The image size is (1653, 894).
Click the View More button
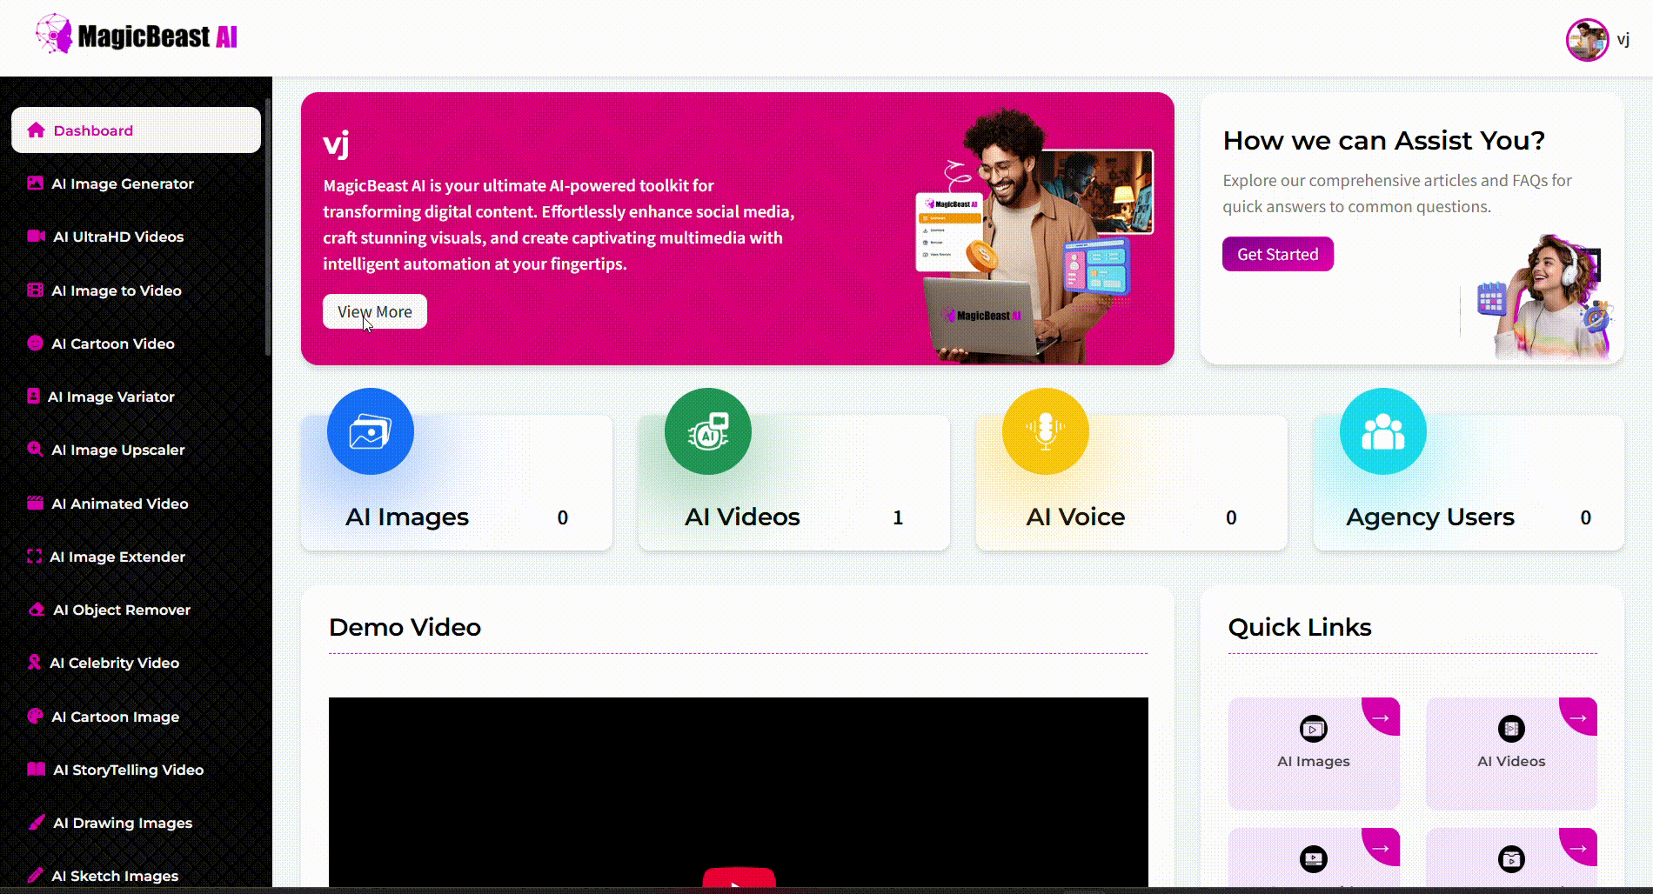pyautogui.click(x=375, y=311)
